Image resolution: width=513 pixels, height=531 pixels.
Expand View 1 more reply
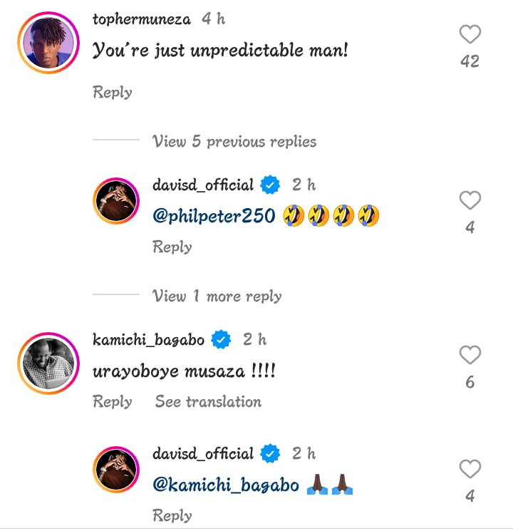click(217, 296)
